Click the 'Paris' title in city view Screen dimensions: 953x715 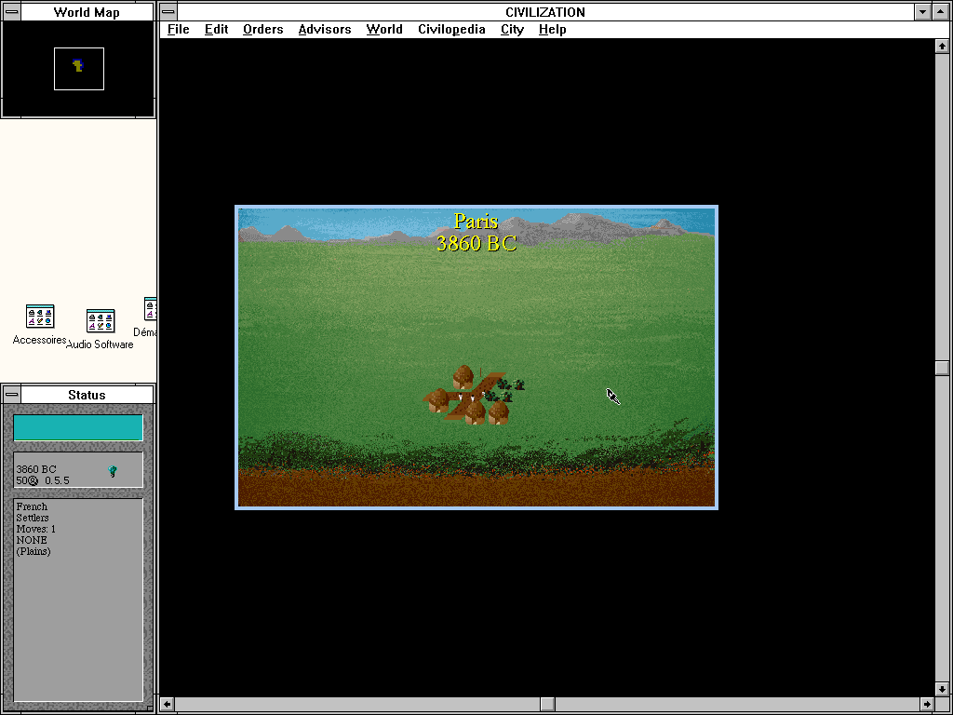[476, 222]
